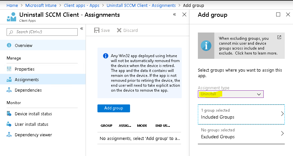Open Device install status
The width and height of the screenshot is (293, 156).
click(x=43, y=114)
